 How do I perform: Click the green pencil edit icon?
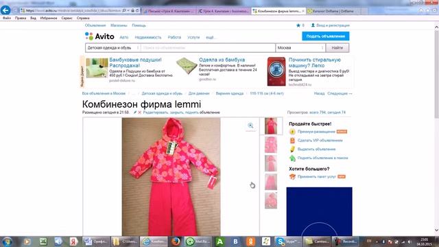(135, 113)
